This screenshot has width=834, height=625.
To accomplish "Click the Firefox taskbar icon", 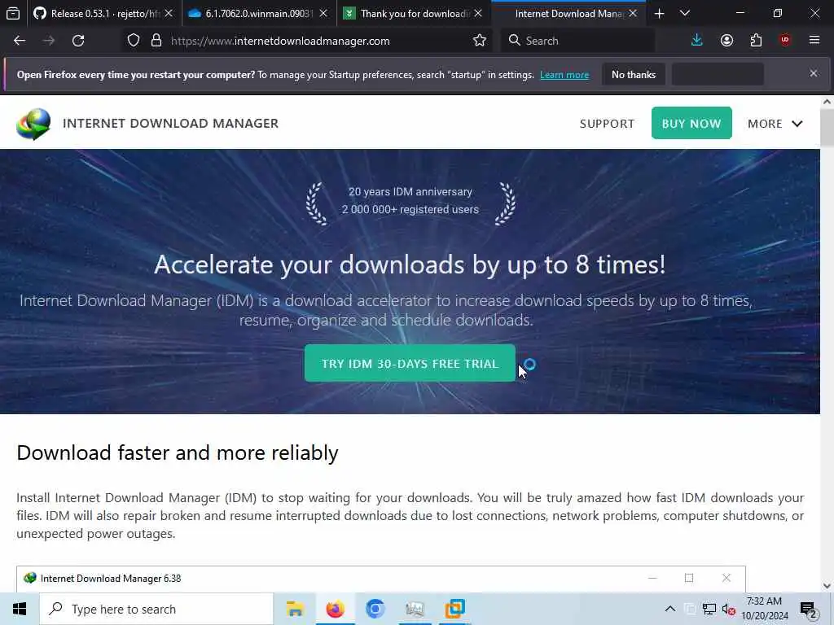I will pyautogui.click(x=335, y=609).
